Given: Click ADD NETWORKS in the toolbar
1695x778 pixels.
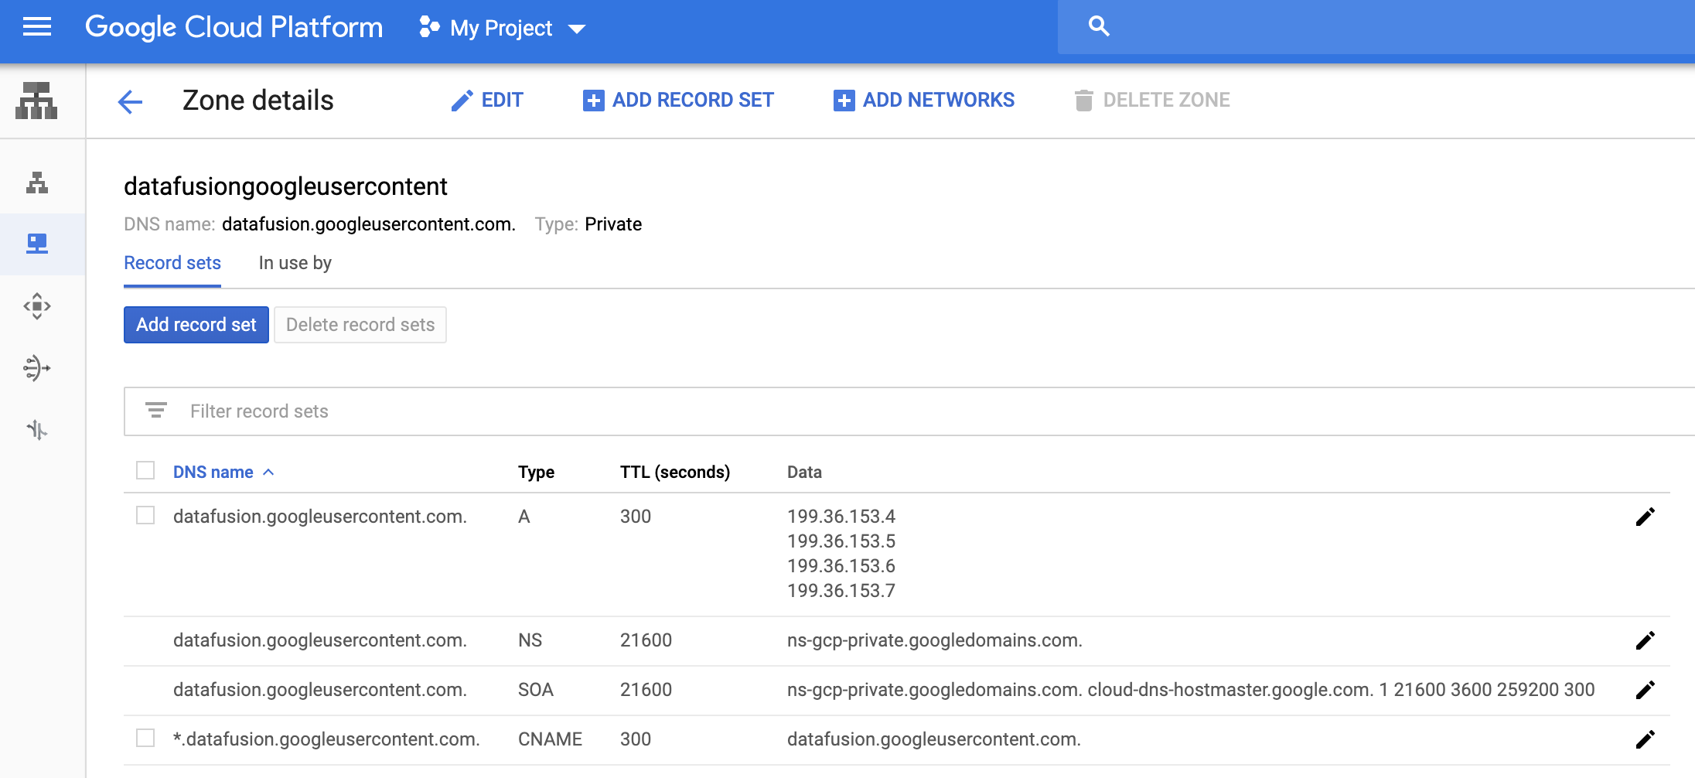Looking at the screenshot, I should (924, 101).
